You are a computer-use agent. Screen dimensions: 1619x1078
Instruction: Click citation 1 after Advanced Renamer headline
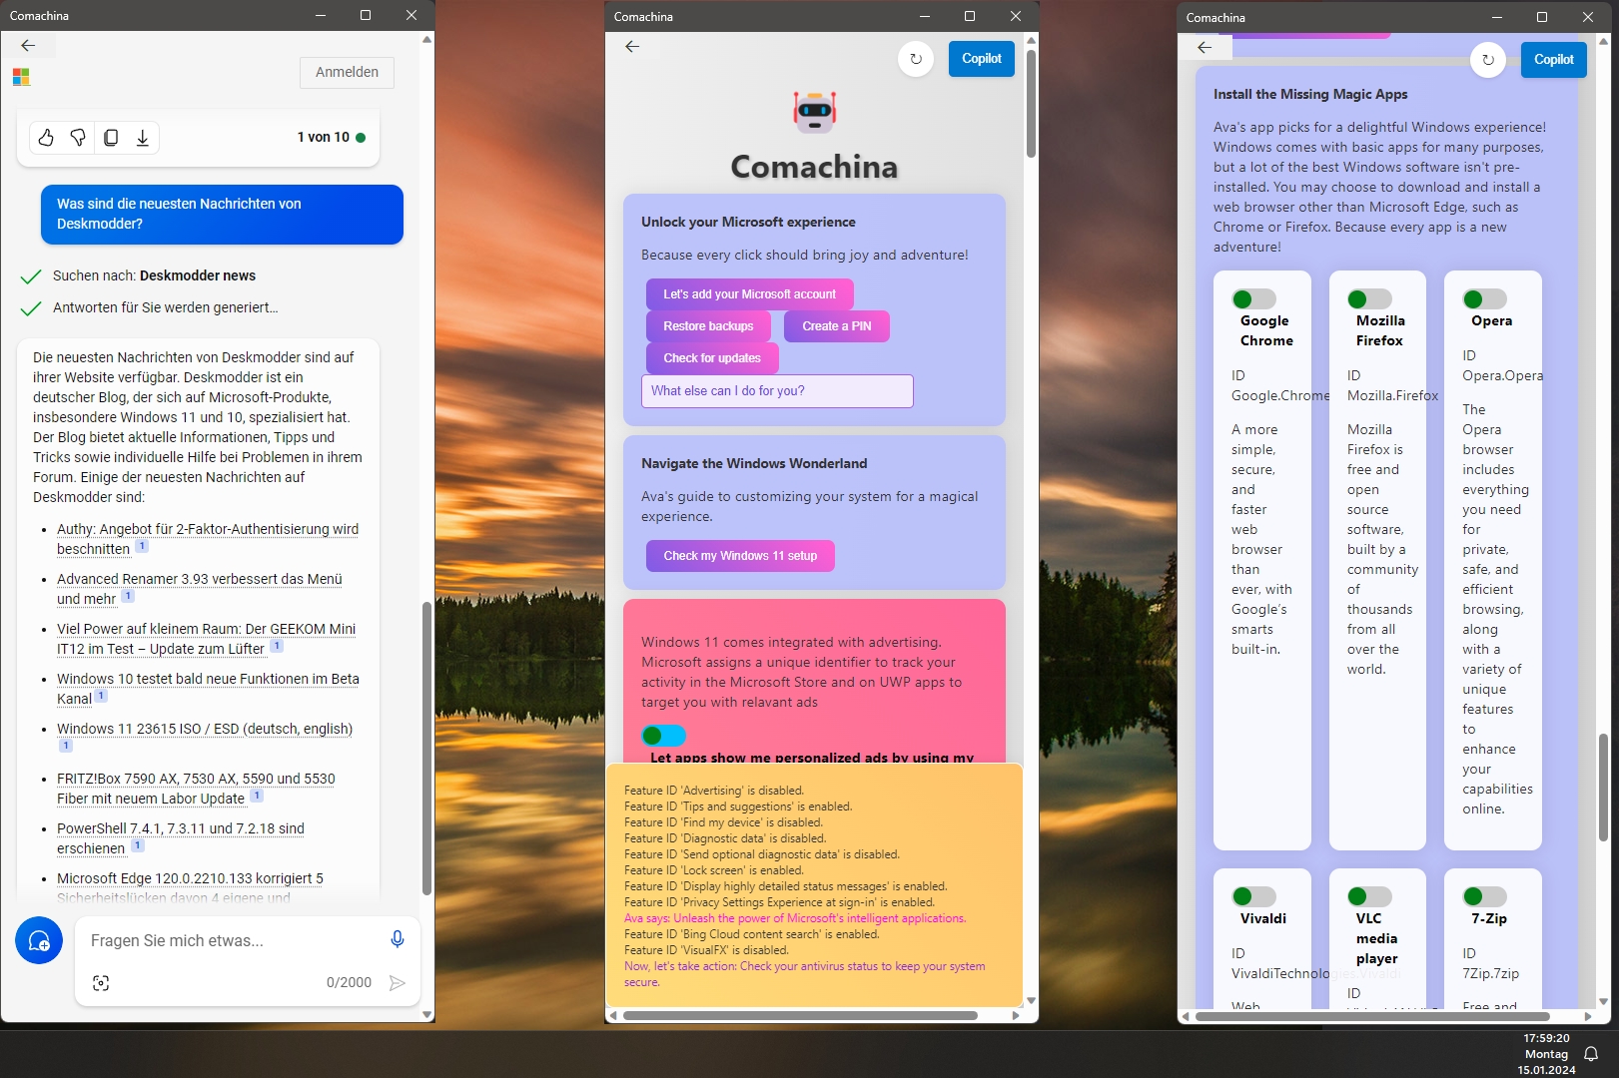pyautogui.click(x=128, y=596)
